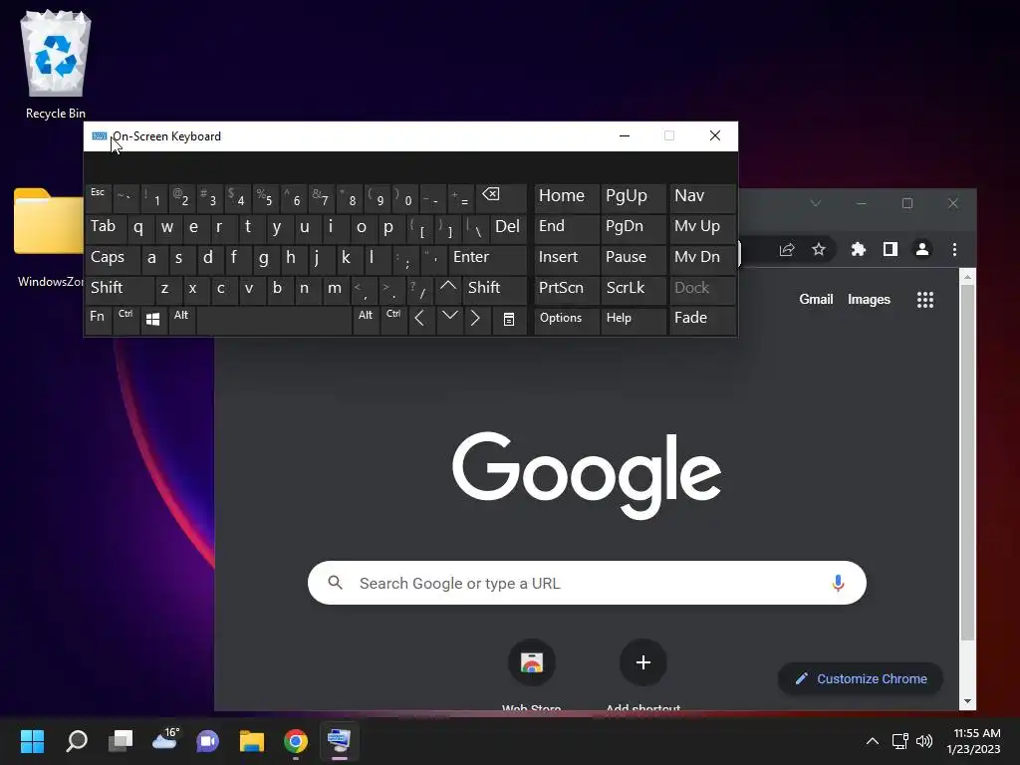Click the Chrome share page icon
This screenshot has height=765, width=1020.
tap(787, 250)
